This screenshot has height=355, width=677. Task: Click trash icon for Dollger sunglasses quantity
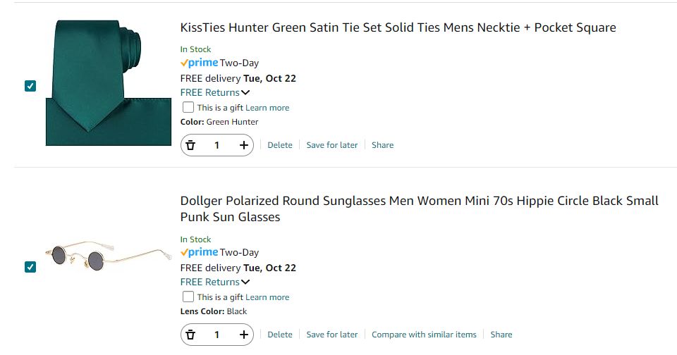[x=190, y=335]
